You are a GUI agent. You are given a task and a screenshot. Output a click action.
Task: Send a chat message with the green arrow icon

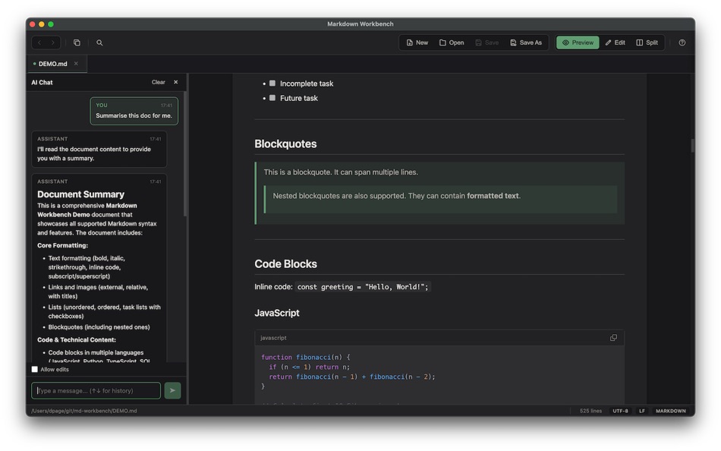tap(172, 389)
